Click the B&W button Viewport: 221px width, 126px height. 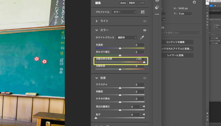point(132,3)
